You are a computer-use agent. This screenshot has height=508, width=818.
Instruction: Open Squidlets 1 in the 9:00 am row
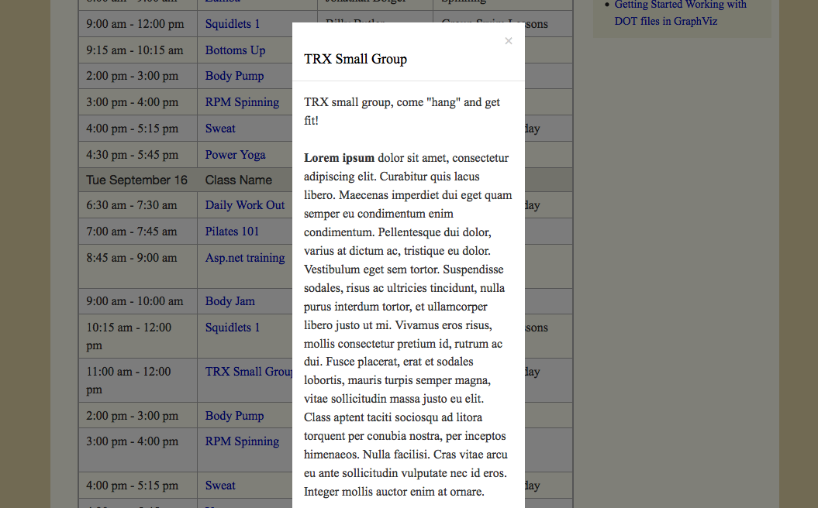tap(233, 24)
